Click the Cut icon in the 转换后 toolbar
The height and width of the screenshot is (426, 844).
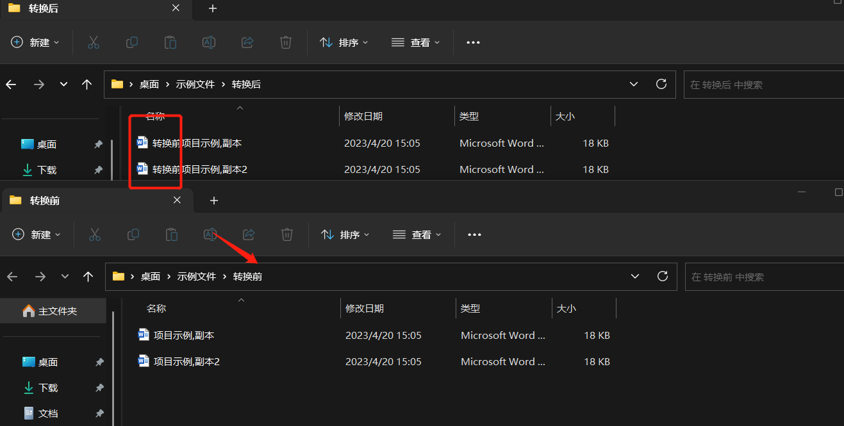click(x=94, y=42)
